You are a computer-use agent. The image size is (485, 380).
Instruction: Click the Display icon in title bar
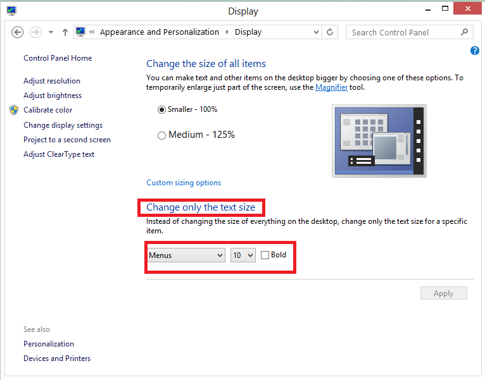tap(11, 11)
